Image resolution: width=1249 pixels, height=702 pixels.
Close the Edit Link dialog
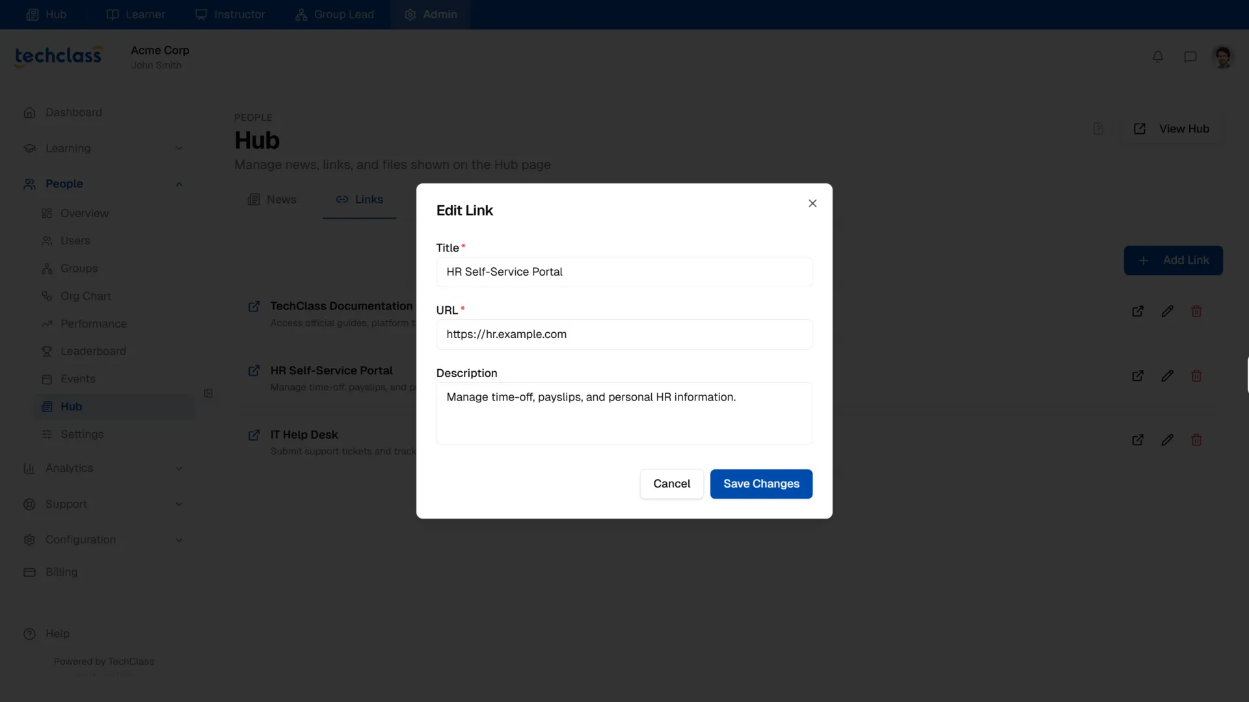(813, 203)
